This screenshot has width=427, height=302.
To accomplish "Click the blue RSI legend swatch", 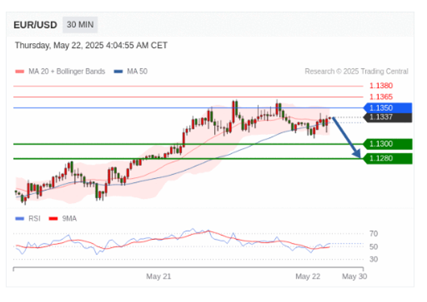I will 20,219.
